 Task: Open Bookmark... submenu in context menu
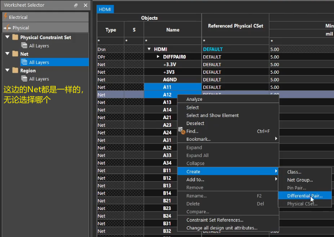[198, 139]
